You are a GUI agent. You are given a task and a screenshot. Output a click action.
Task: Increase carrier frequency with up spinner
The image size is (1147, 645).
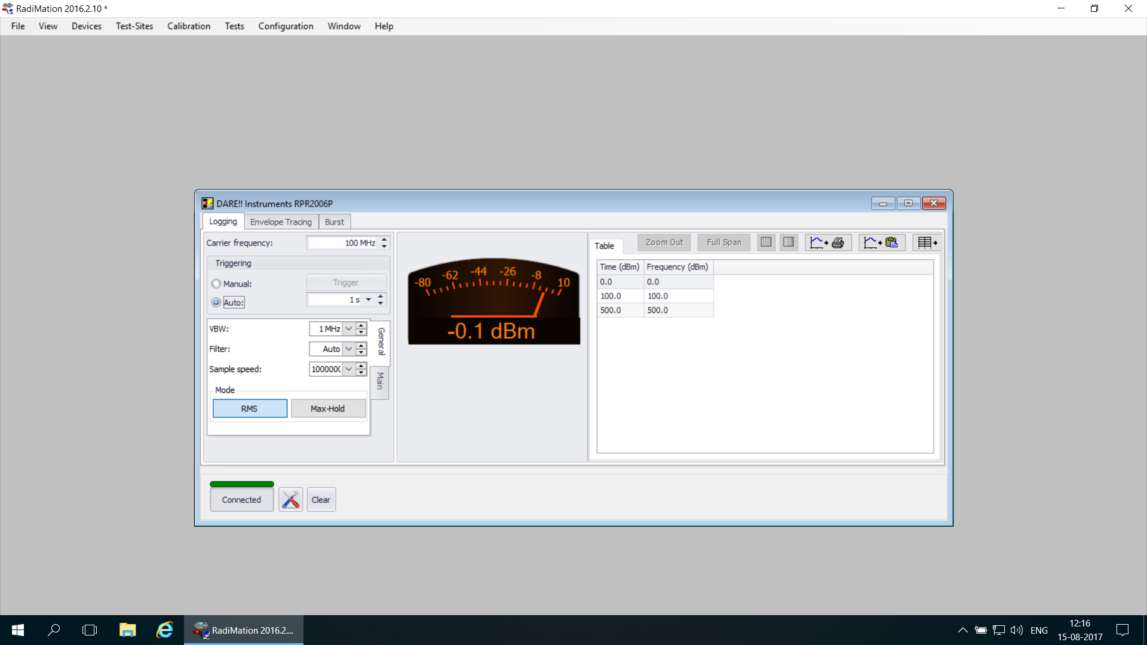tap(384, 239)
